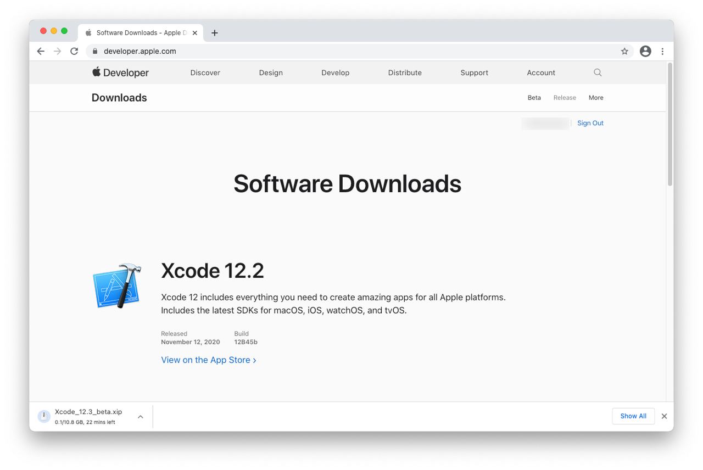Image resolution: width=703 pixels, height=470 pixels.
Task: Click the build number 12B45b
Action: click(x=246, y=342)
